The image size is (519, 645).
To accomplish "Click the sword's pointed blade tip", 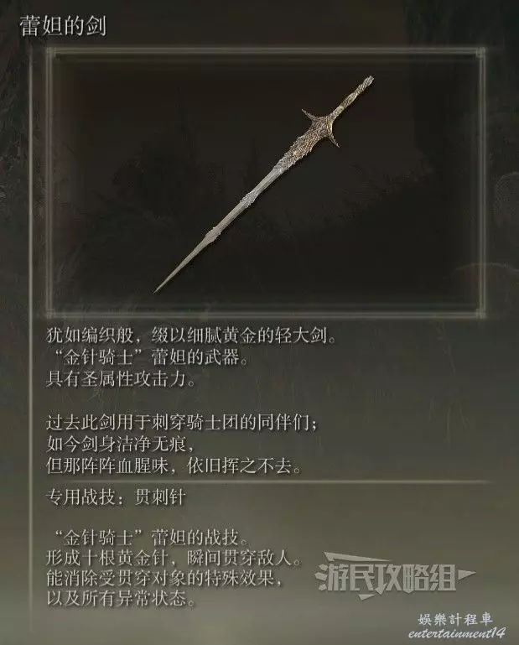I will [x=163, y=285].
